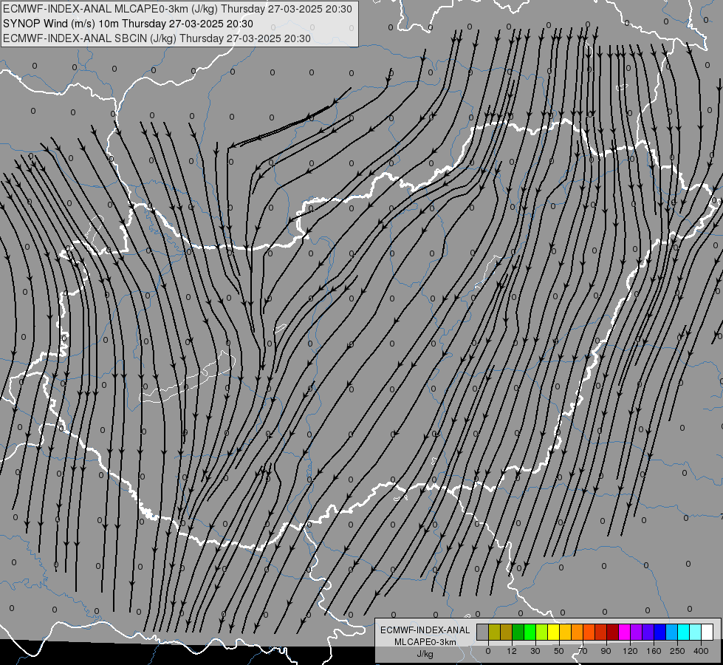
Task: Click the legend value 12
Action: tap(512, 651)
